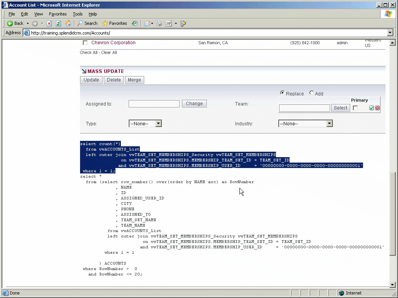The image size is (398, 298).
Task: Click the Mail toolbar icon
Action: (x=147, y=23)
